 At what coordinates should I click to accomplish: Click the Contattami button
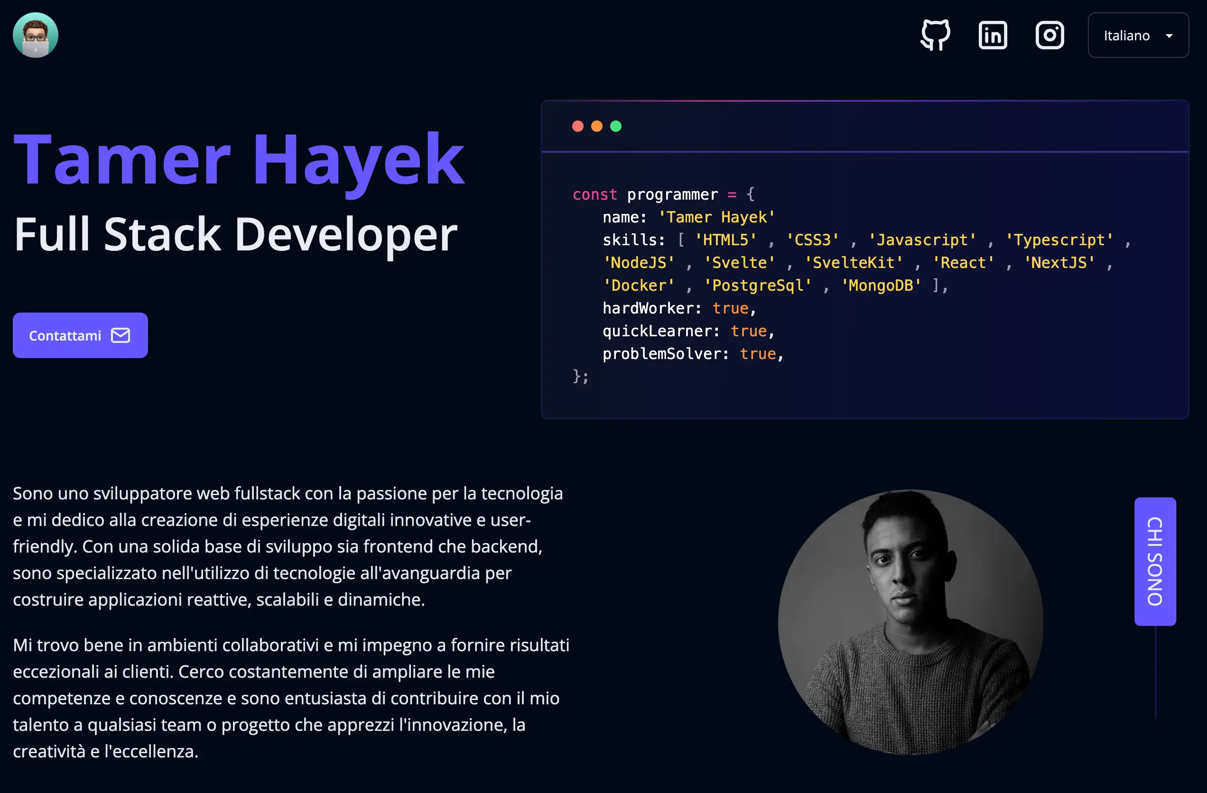point(80,335)
